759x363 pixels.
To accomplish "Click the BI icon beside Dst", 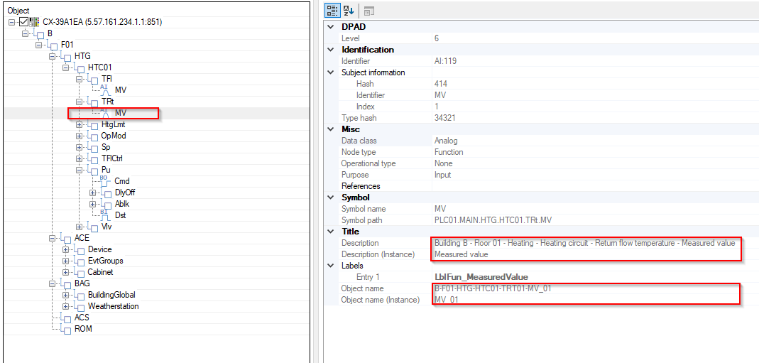I will coord(105,215).
